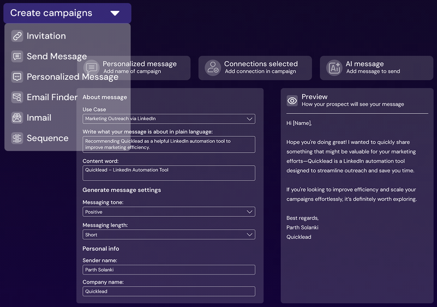The width and height of the screenshot is (437, 307).
Task: Collapse the Create campaigns menu
Action: coord(115,13)
